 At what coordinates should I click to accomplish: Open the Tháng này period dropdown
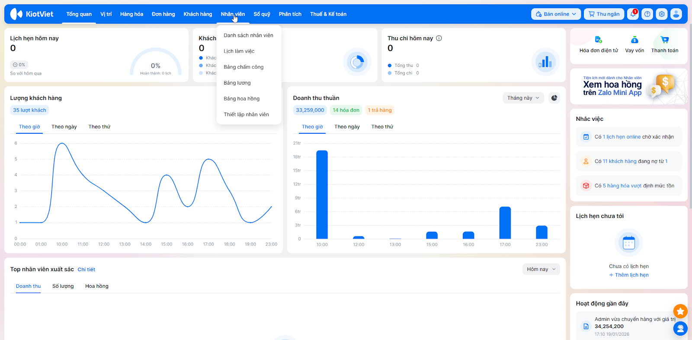coord(523,98)
